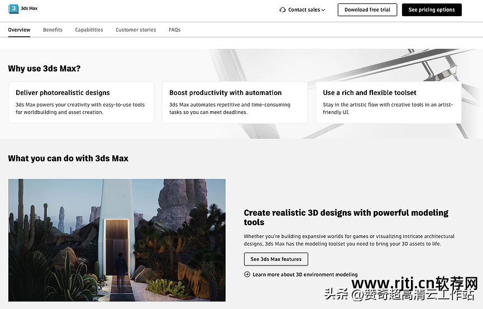
Task: Click the Contact sales headset icon
Action: click(x=283, y=10)
